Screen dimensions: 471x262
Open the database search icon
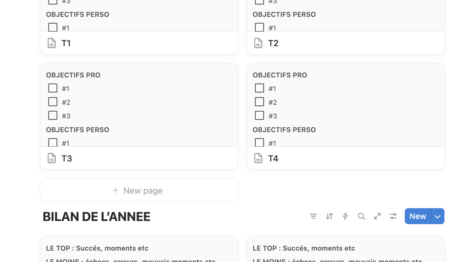click(x=361, y=216)
